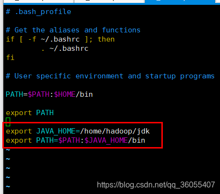Click the 'export PATH=$PATH:$JAVA_HOME/bin' line
The image size is (220, 194).
coord(76,140)
